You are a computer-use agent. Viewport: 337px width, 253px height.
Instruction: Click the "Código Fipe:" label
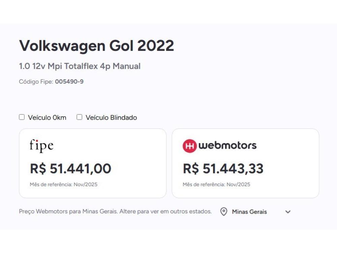tap(36, 82)
